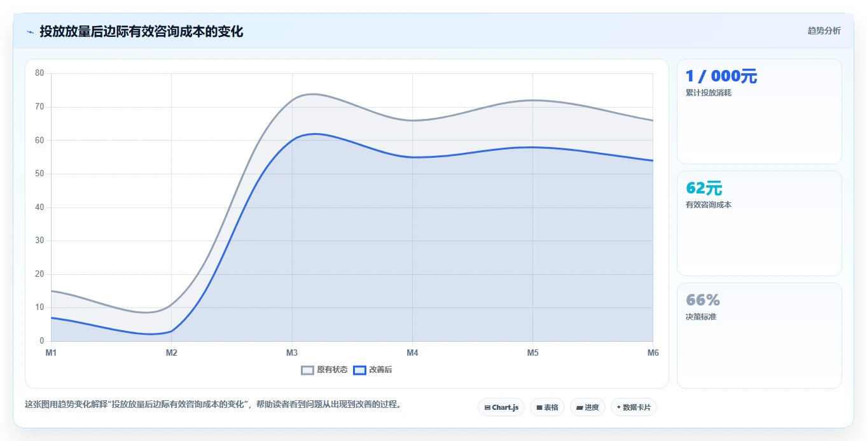Click the 趋势分析 label in header

pos(824,31)
